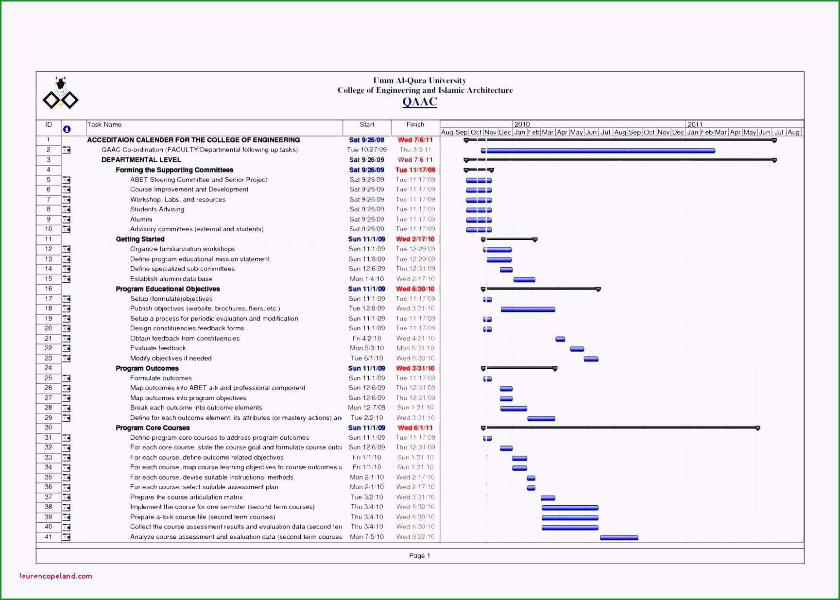Click start date Tue 10/27/09 cell

(x=367, y=150)
